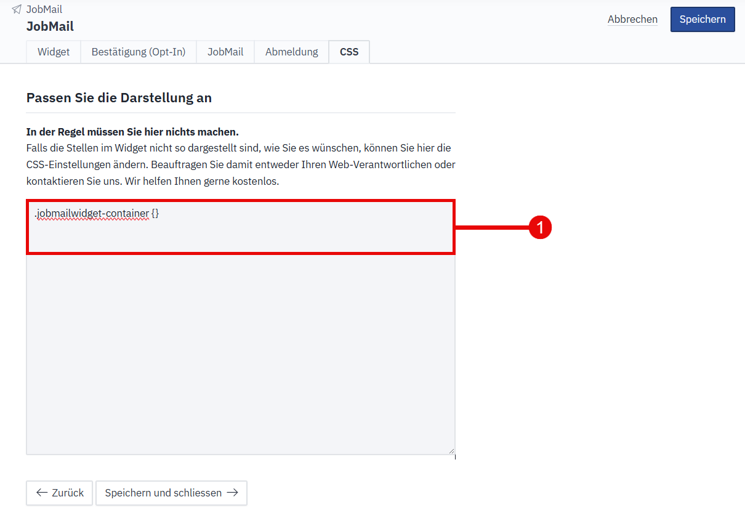Open the JobMail tab

click(225, 52)
